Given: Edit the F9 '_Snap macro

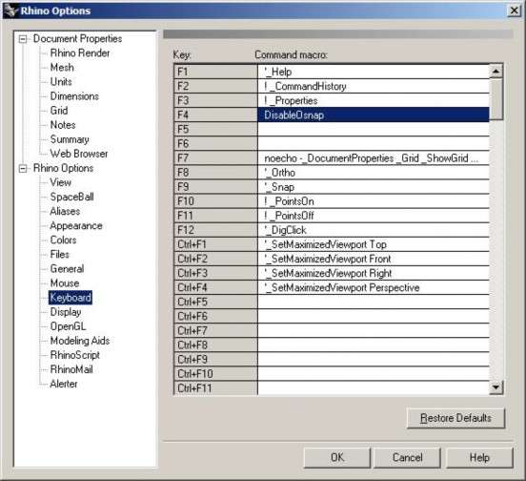Looking at the screenshot, I should (x=374, y=187).
